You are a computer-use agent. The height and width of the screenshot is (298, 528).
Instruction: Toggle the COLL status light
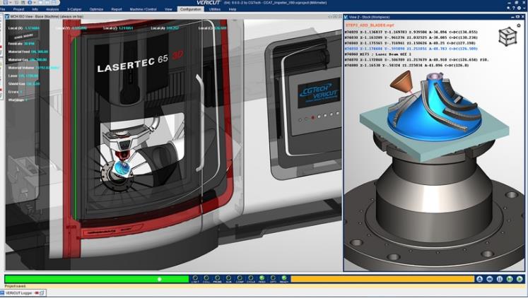(x=206, y=279)
